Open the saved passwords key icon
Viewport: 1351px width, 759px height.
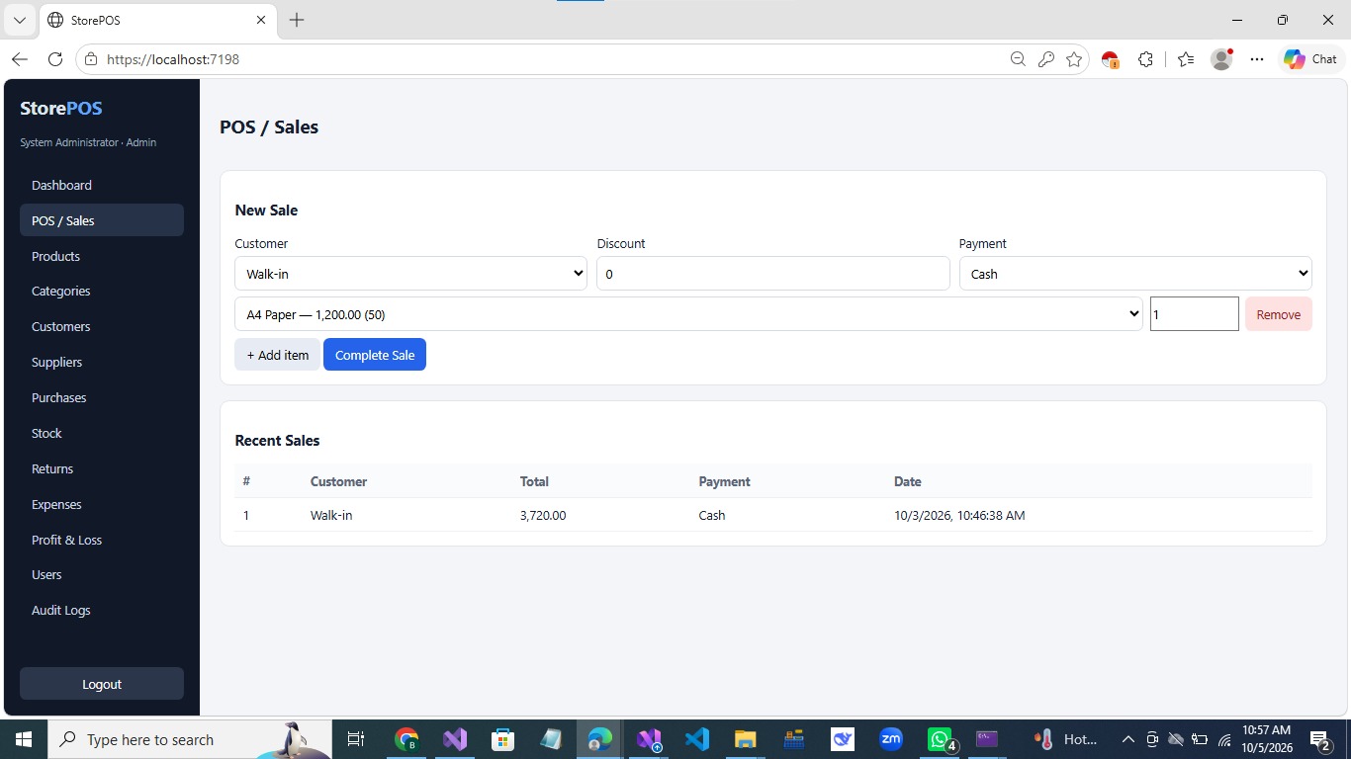click(x=1046, y=59)
